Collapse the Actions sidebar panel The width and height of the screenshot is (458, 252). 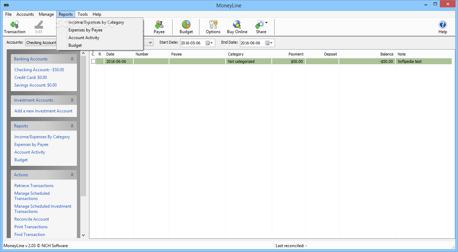(x=72, y=175)
